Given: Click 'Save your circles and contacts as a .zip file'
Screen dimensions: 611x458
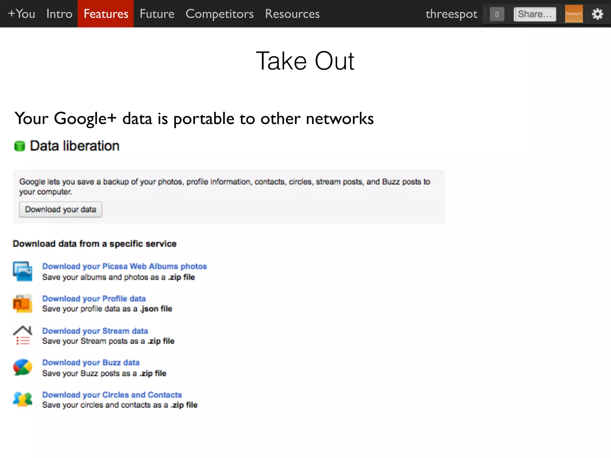Looking at the screenshot, I should (120, 405).
